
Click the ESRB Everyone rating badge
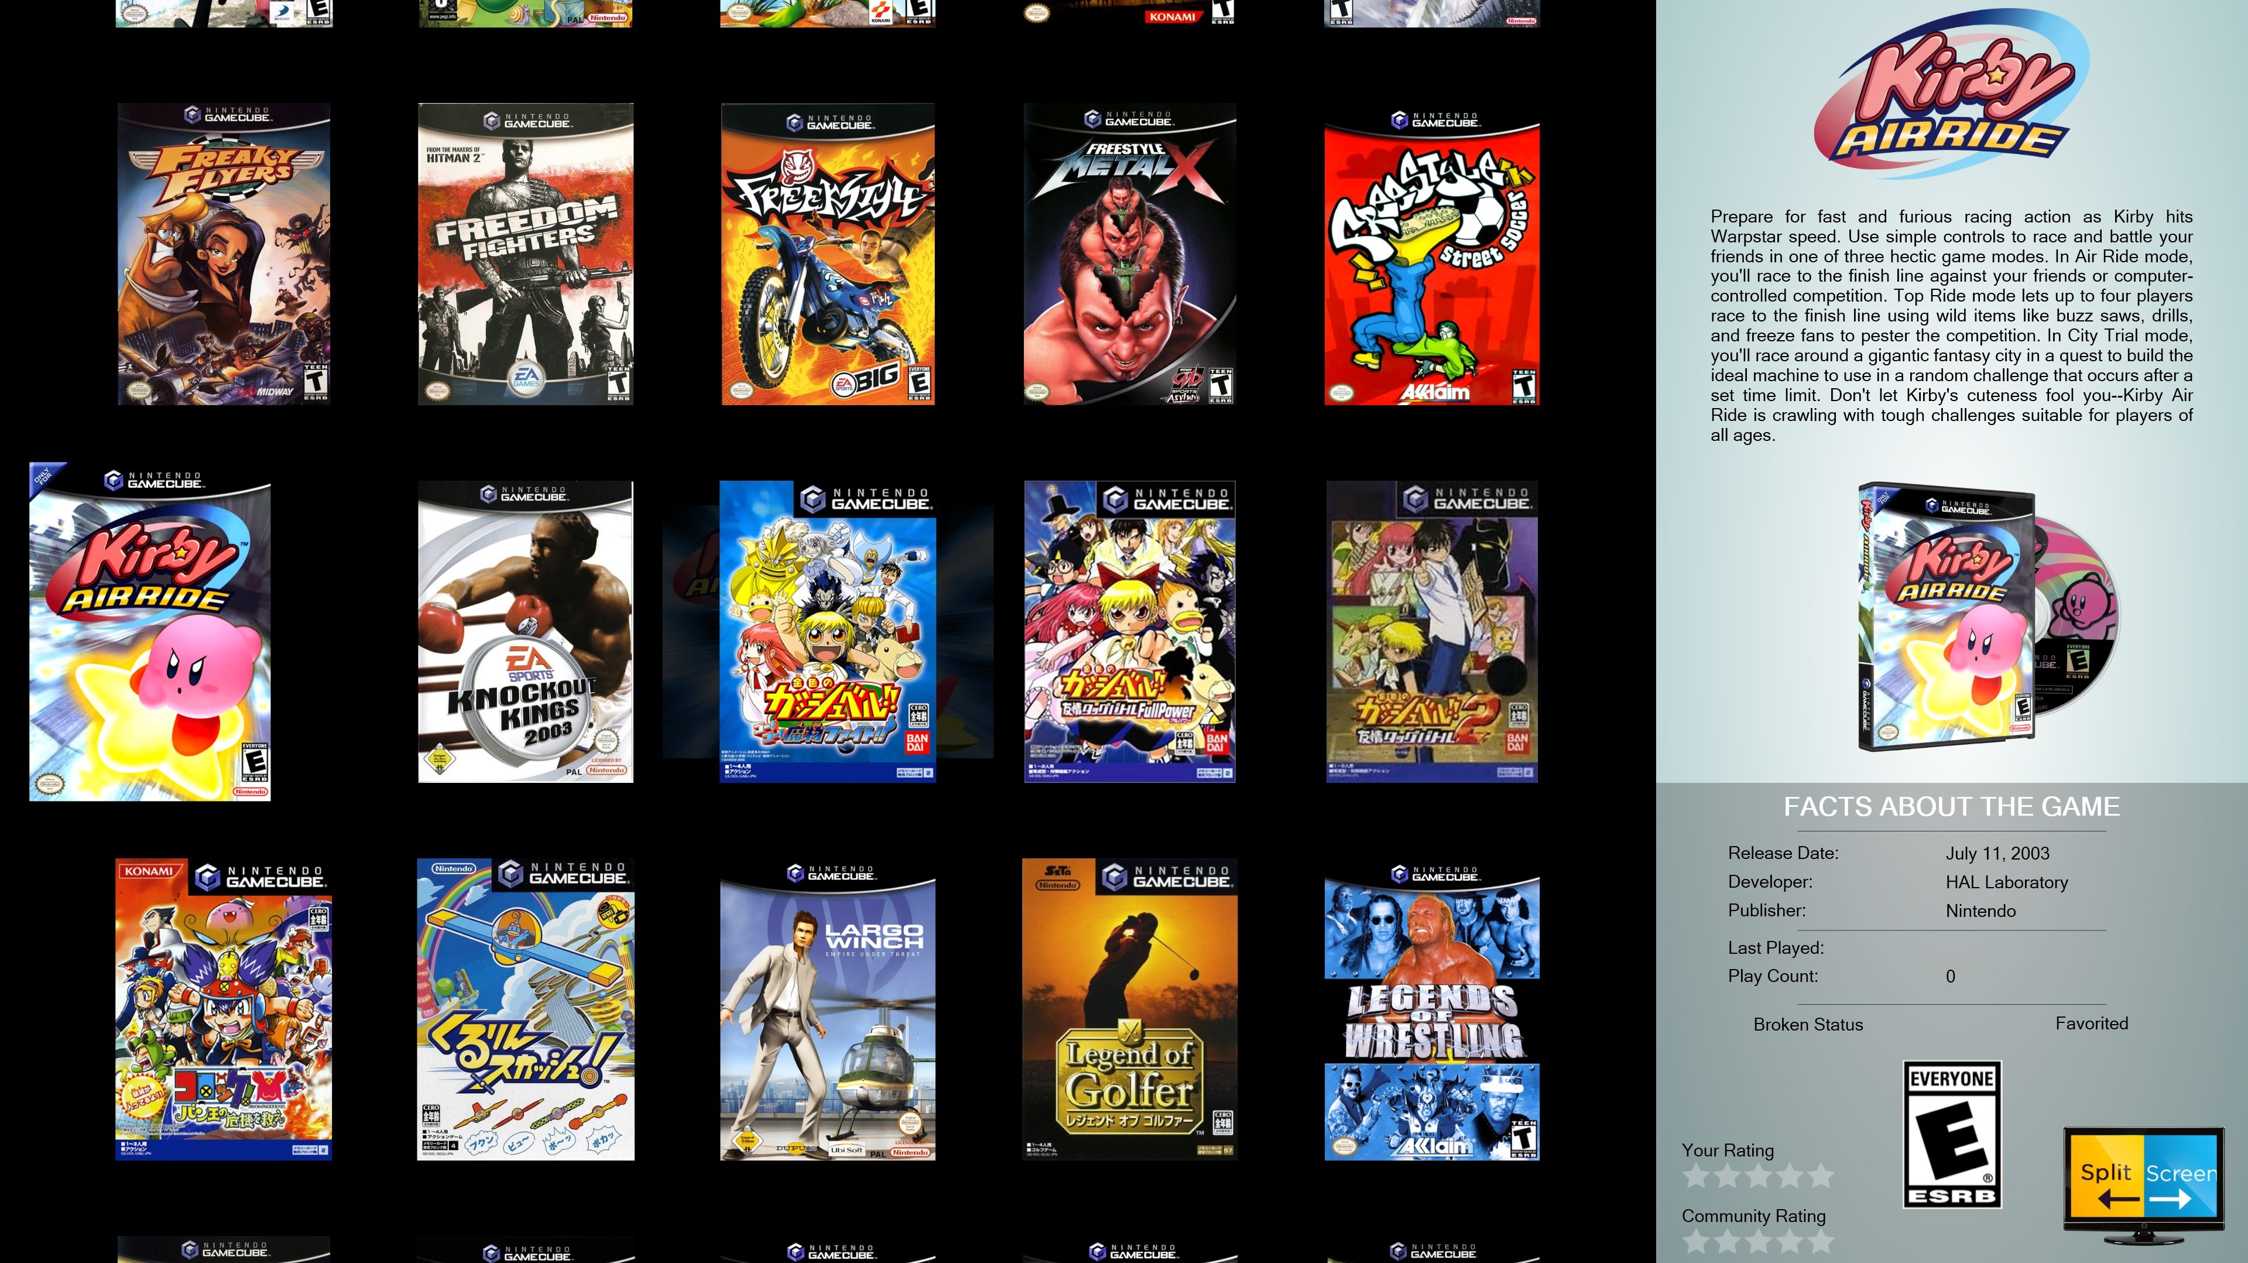click(x=1952, y=1135)
